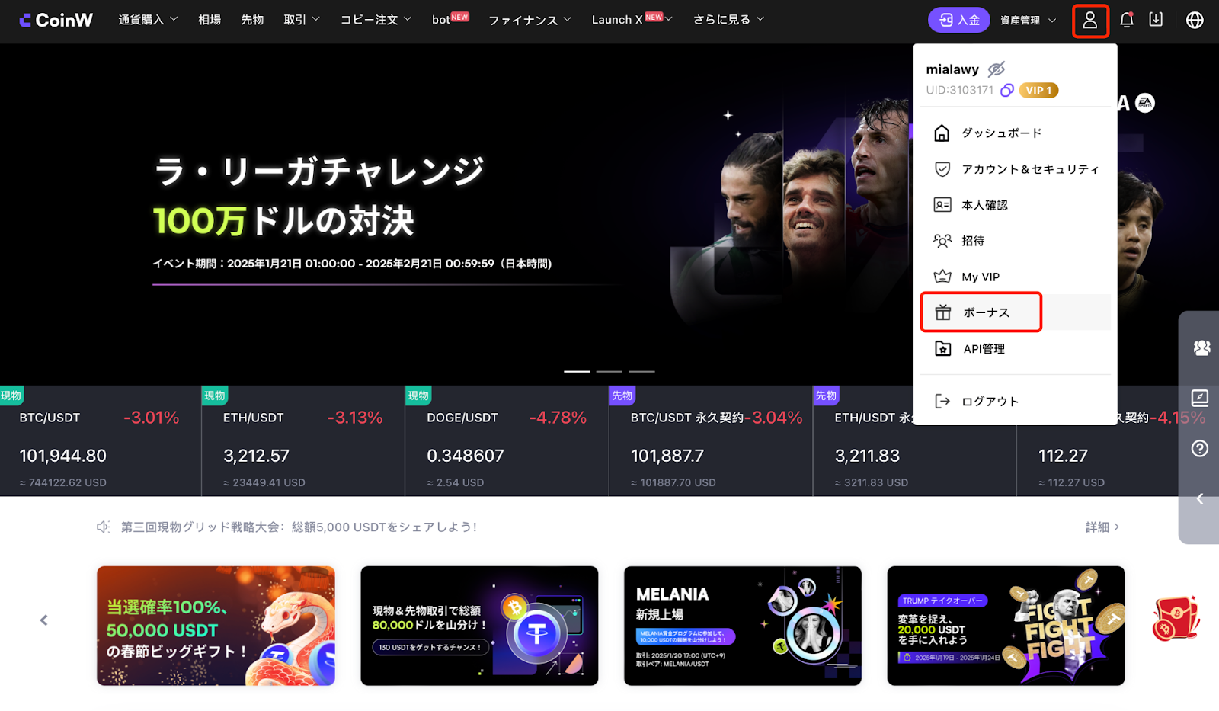
Task: Click ログアウト to sign out
Action: [1015, 402]
